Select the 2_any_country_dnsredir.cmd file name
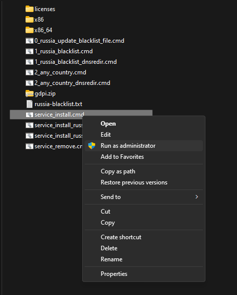 72,83
